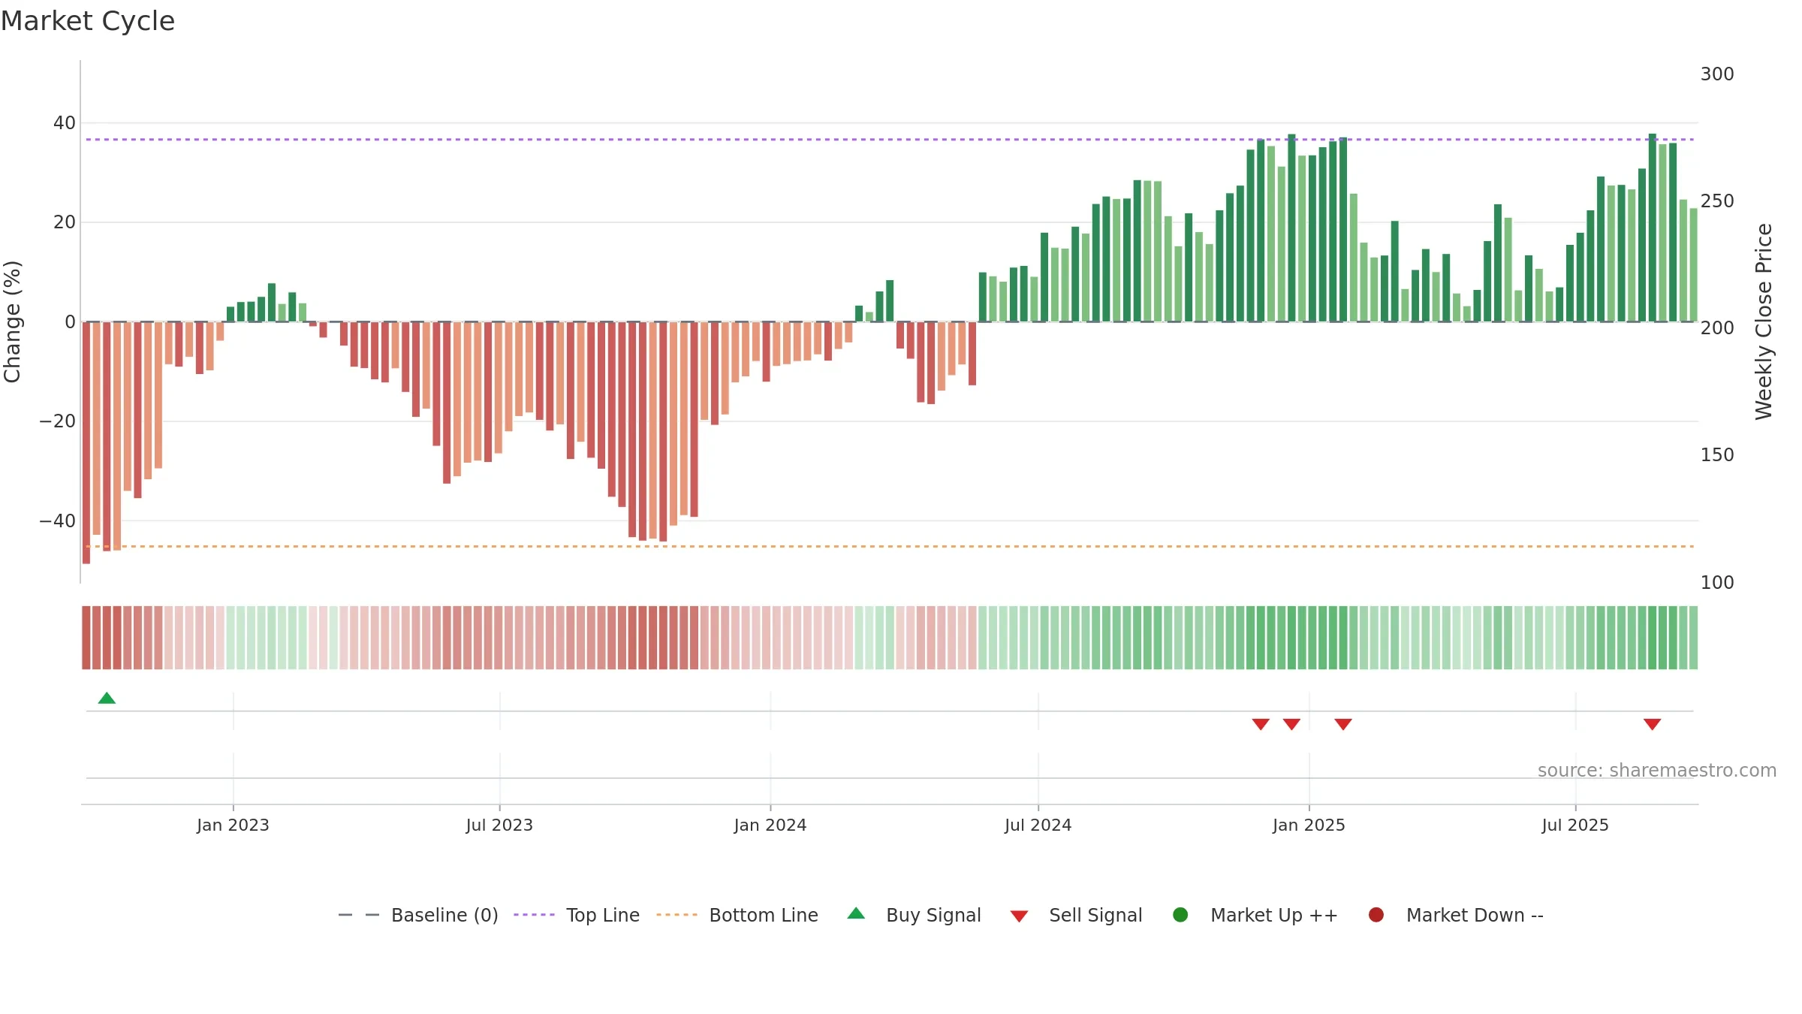
Task: Toggle the Buy Signal legend entry
Action: point(914,915)
